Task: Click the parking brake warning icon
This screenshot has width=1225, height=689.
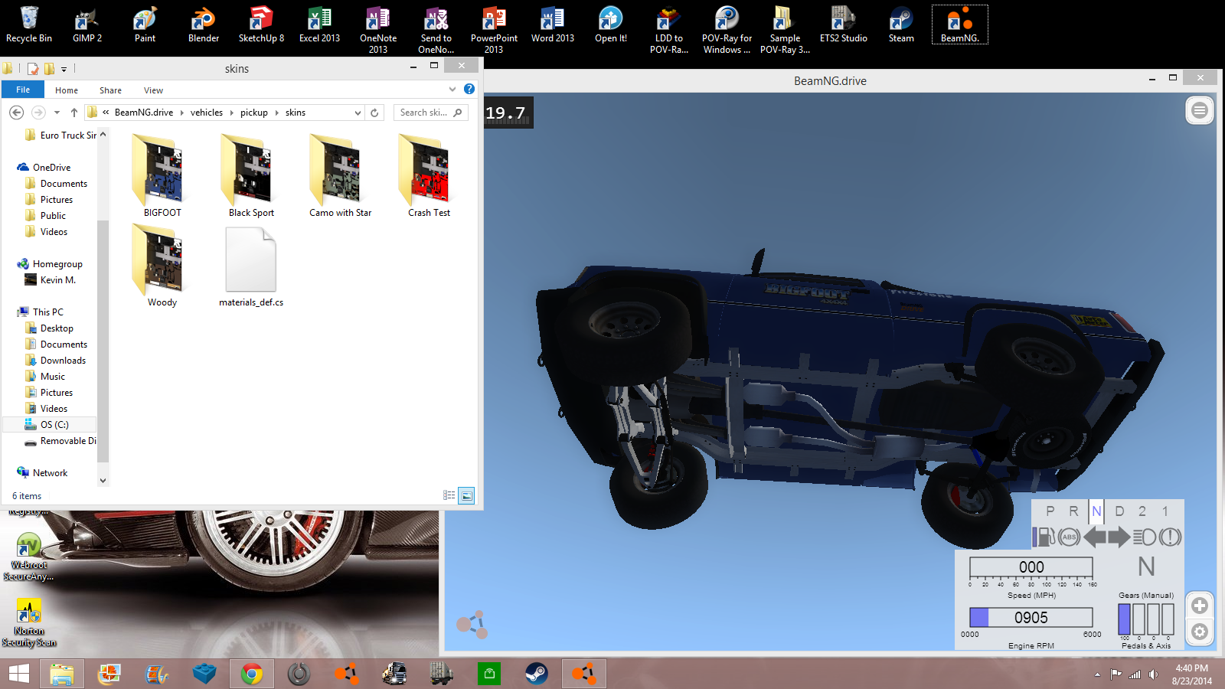Action: click(1170, 537)
